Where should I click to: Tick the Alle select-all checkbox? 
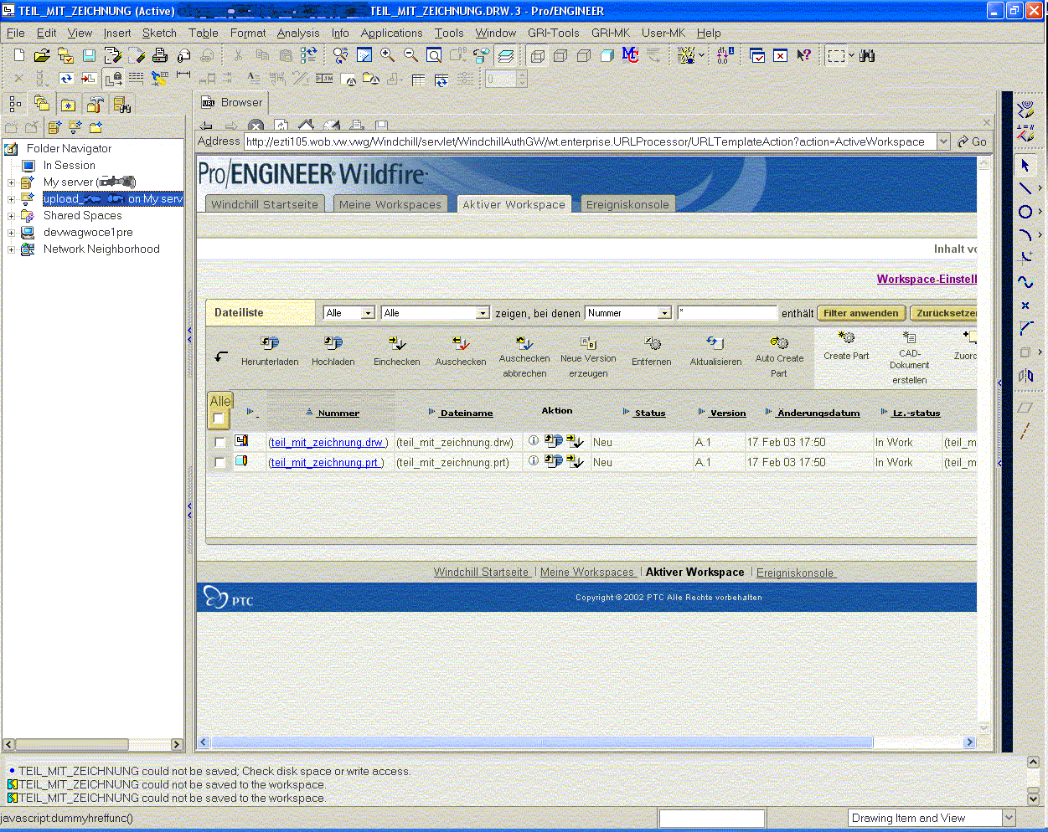pos(219,419)
